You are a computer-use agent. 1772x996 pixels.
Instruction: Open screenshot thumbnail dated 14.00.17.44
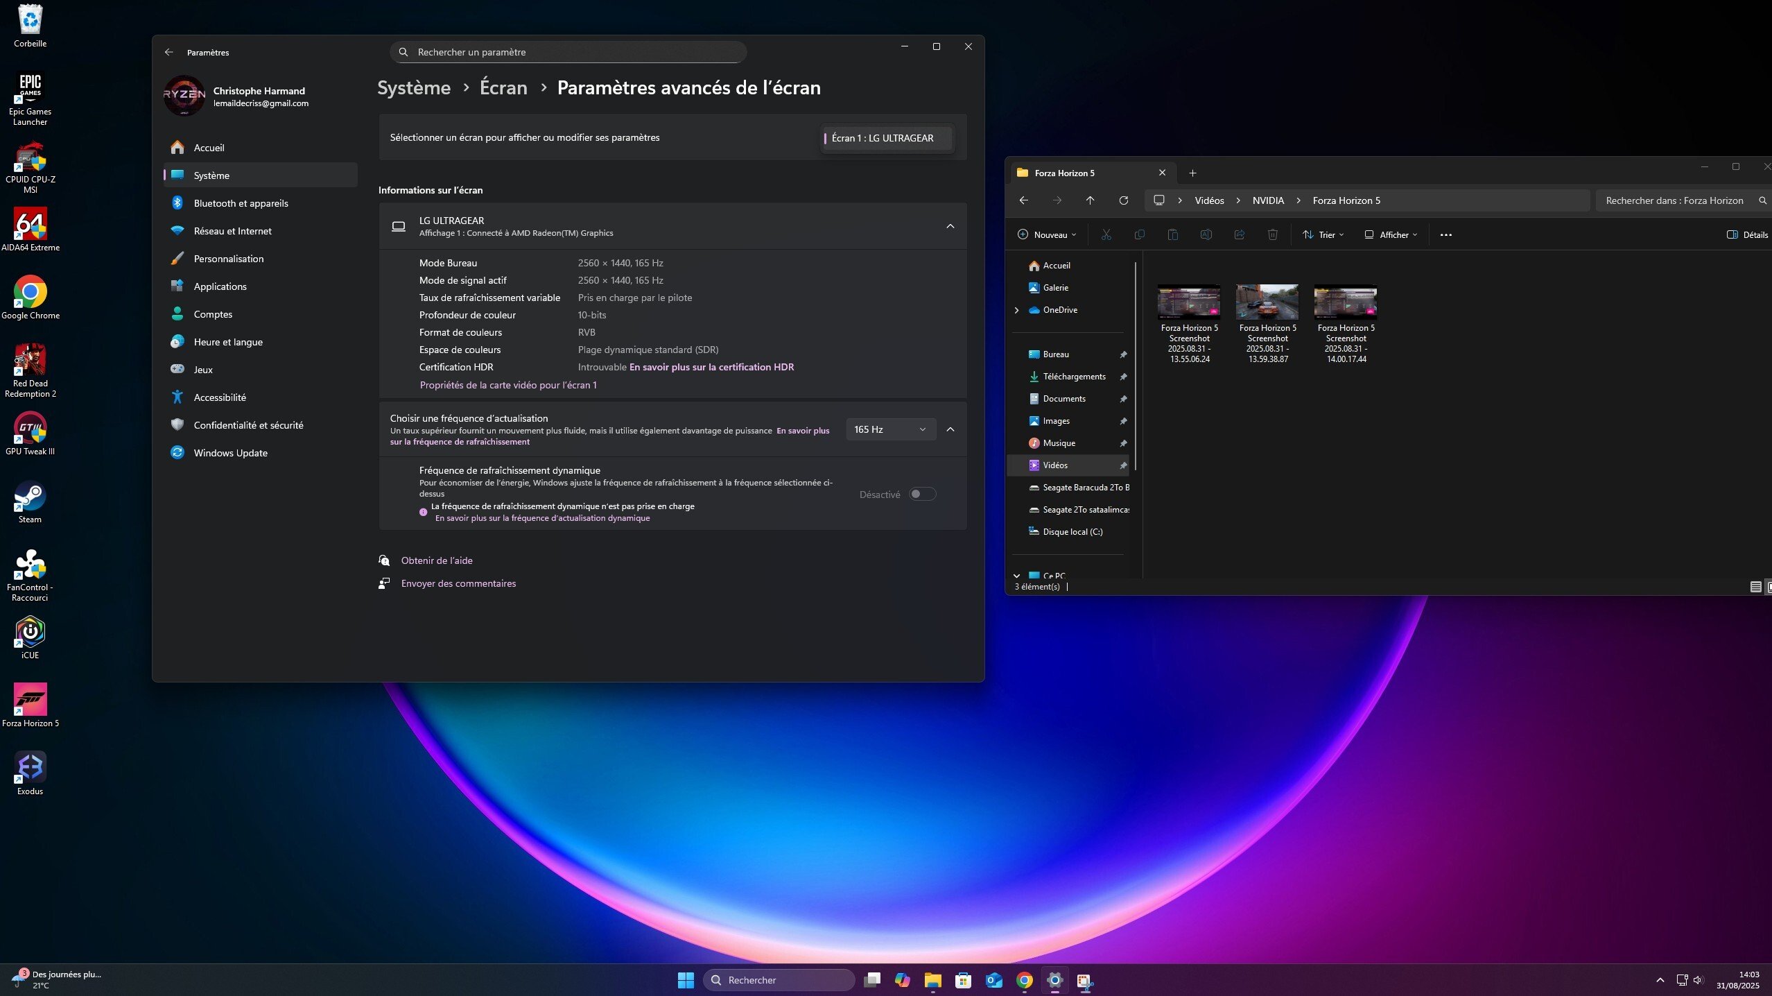pos(1346,323)
